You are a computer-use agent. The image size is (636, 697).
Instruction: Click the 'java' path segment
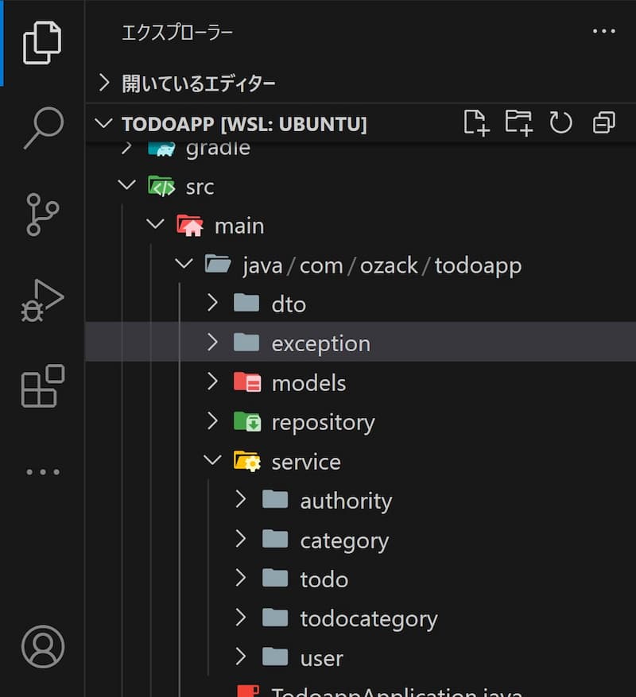(x=262, y=267)
